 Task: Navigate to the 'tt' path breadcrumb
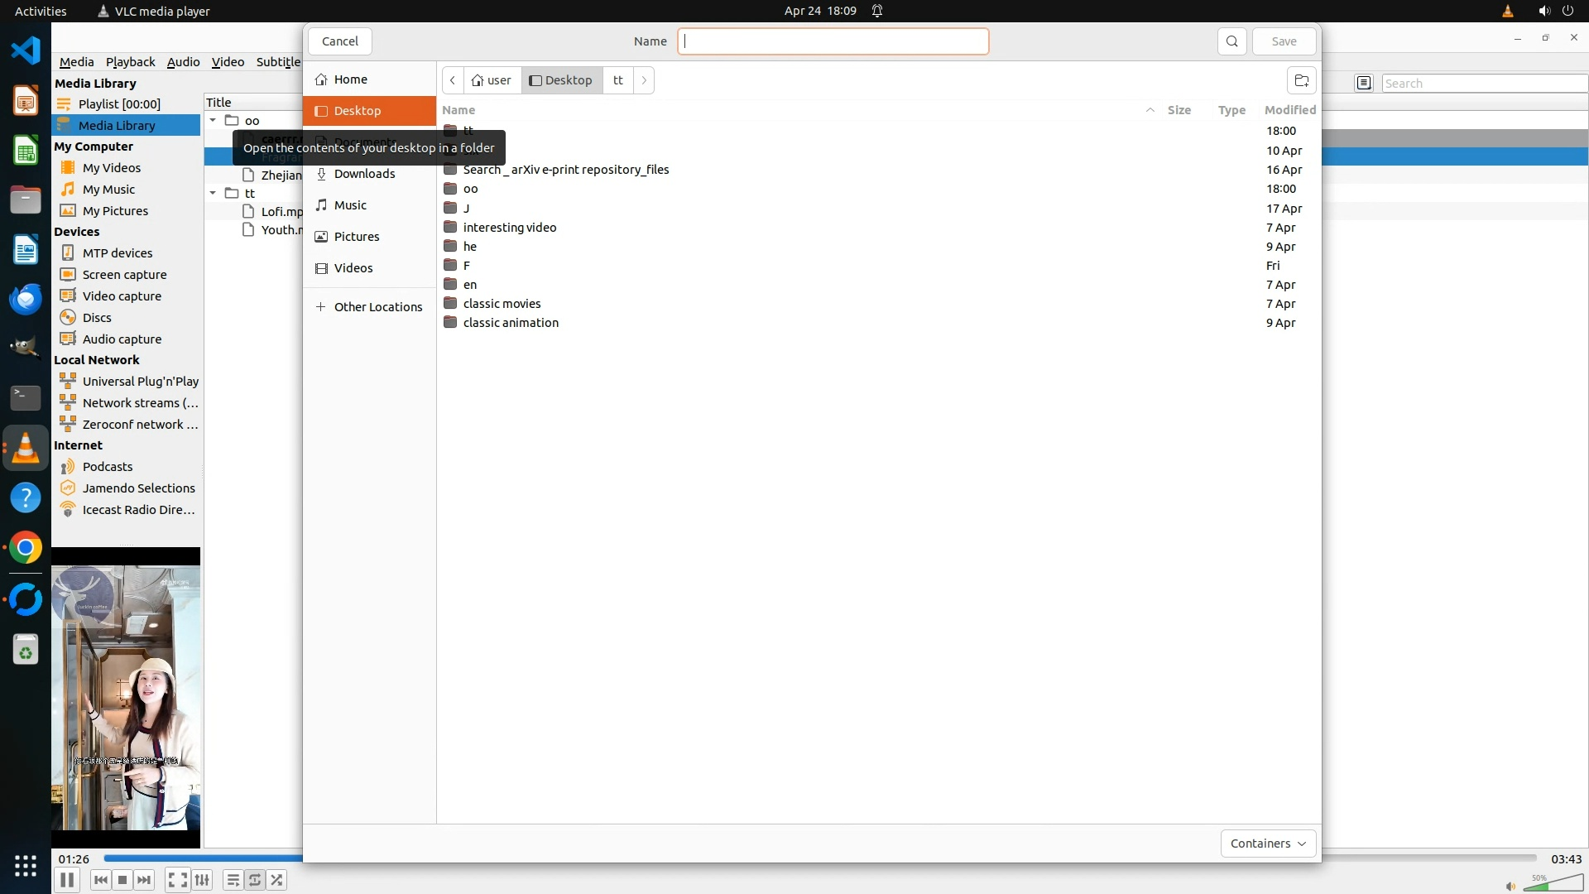click(617, 80)
